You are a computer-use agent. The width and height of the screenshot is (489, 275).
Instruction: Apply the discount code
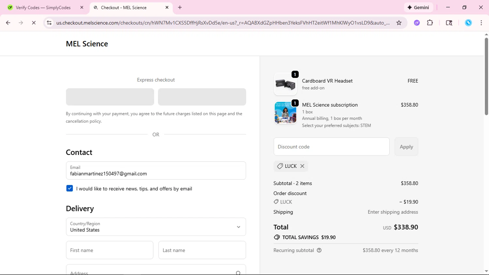(x=406, y=146)
